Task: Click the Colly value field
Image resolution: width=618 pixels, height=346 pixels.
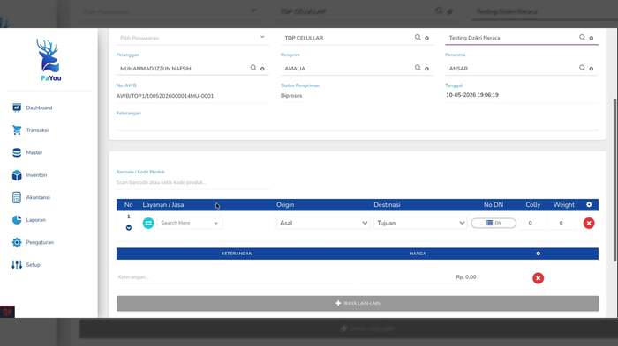Action: [530, 223]
